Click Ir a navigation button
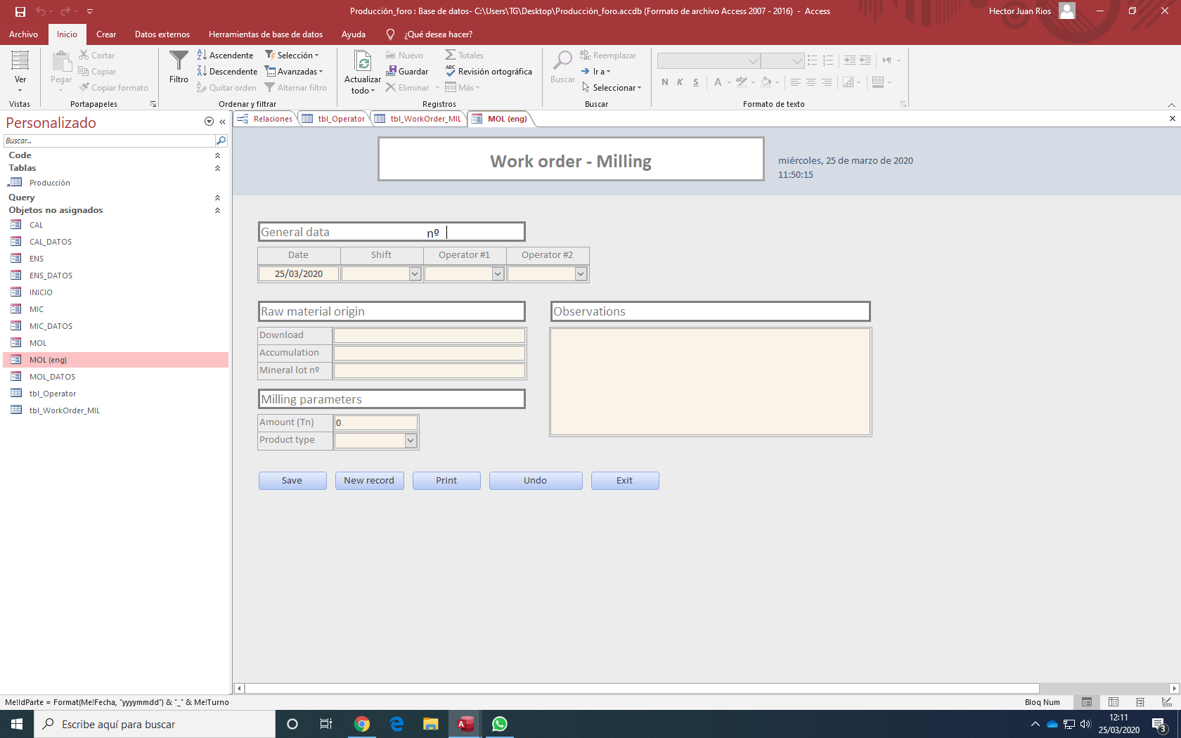The width and height of the screenshot is (1181, 738). (x=596, y=71)
